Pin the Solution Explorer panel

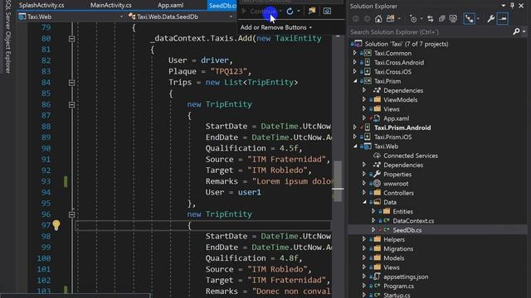pyautogui.click(x=512, y=6)
